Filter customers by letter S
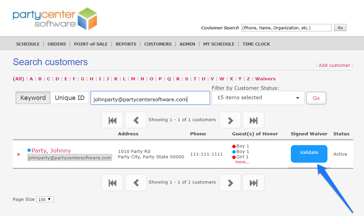 pyautogui.click(x=187, y=79)
